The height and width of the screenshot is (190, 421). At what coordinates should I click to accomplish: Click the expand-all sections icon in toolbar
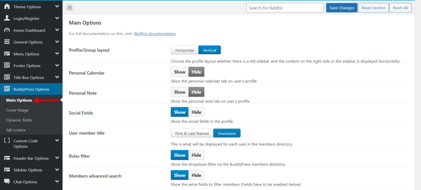[x=69, y=8]
